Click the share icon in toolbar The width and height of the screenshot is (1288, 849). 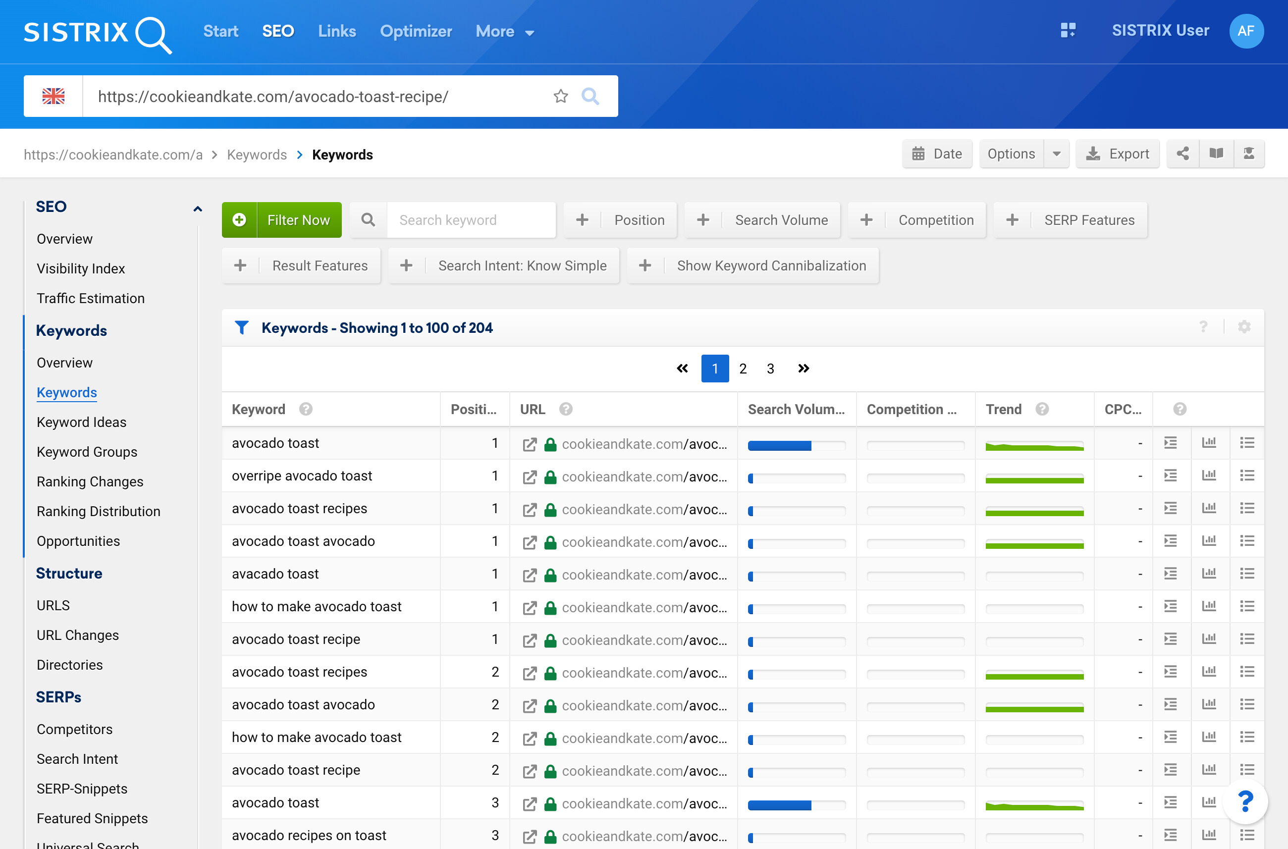pyautogui.click(x=1182, y=154)
